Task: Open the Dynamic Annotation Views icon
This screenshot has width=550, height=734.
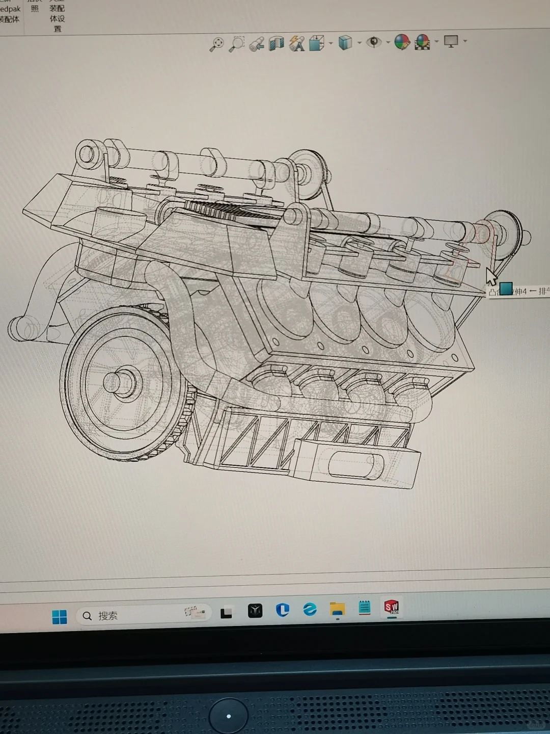Action: (x=296, y=43)
